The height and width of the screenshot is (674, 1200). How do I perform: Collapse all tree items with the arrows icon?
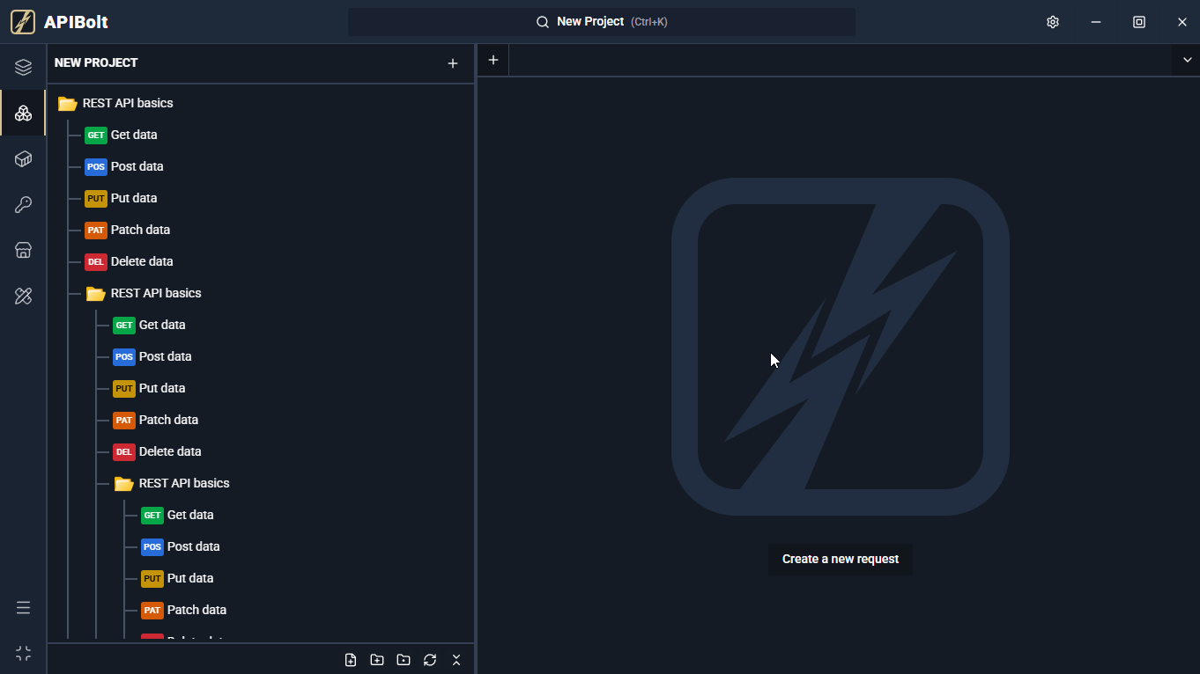point(456,660)
